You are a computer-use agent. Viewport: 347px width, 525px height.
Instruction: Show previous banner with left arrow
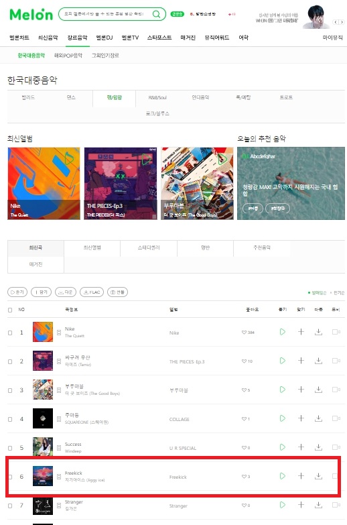[x=336, y=22]
